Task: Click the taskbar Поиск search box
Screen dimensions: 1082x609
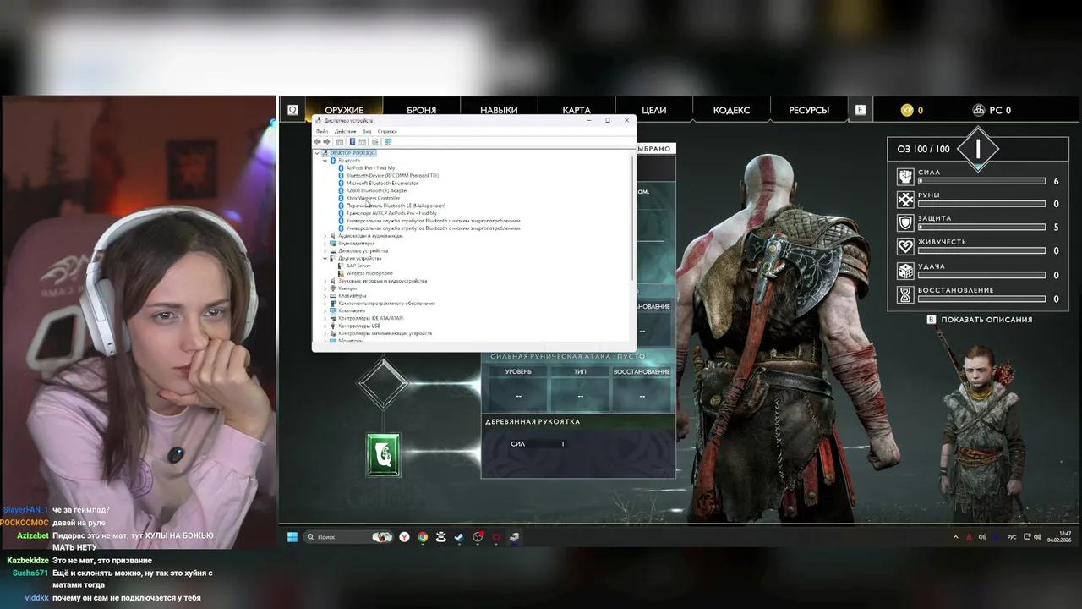Action: pyautogui.click(x=348, y=537)
